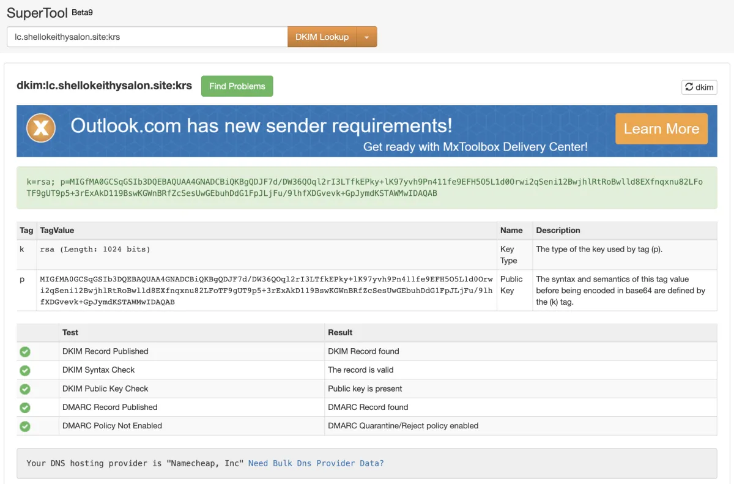
Task: Refresh using the dkim reload button
Action: pos(699,87)
